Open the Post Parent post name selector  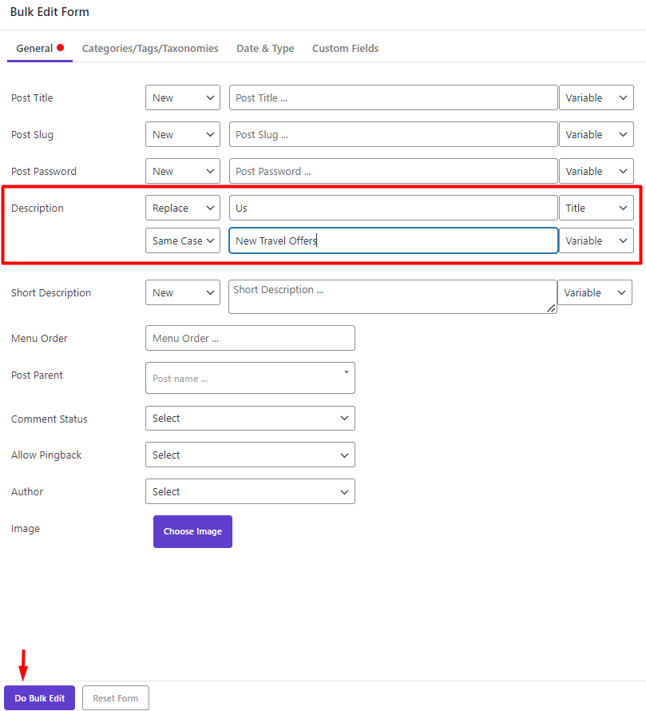[250, 378]
